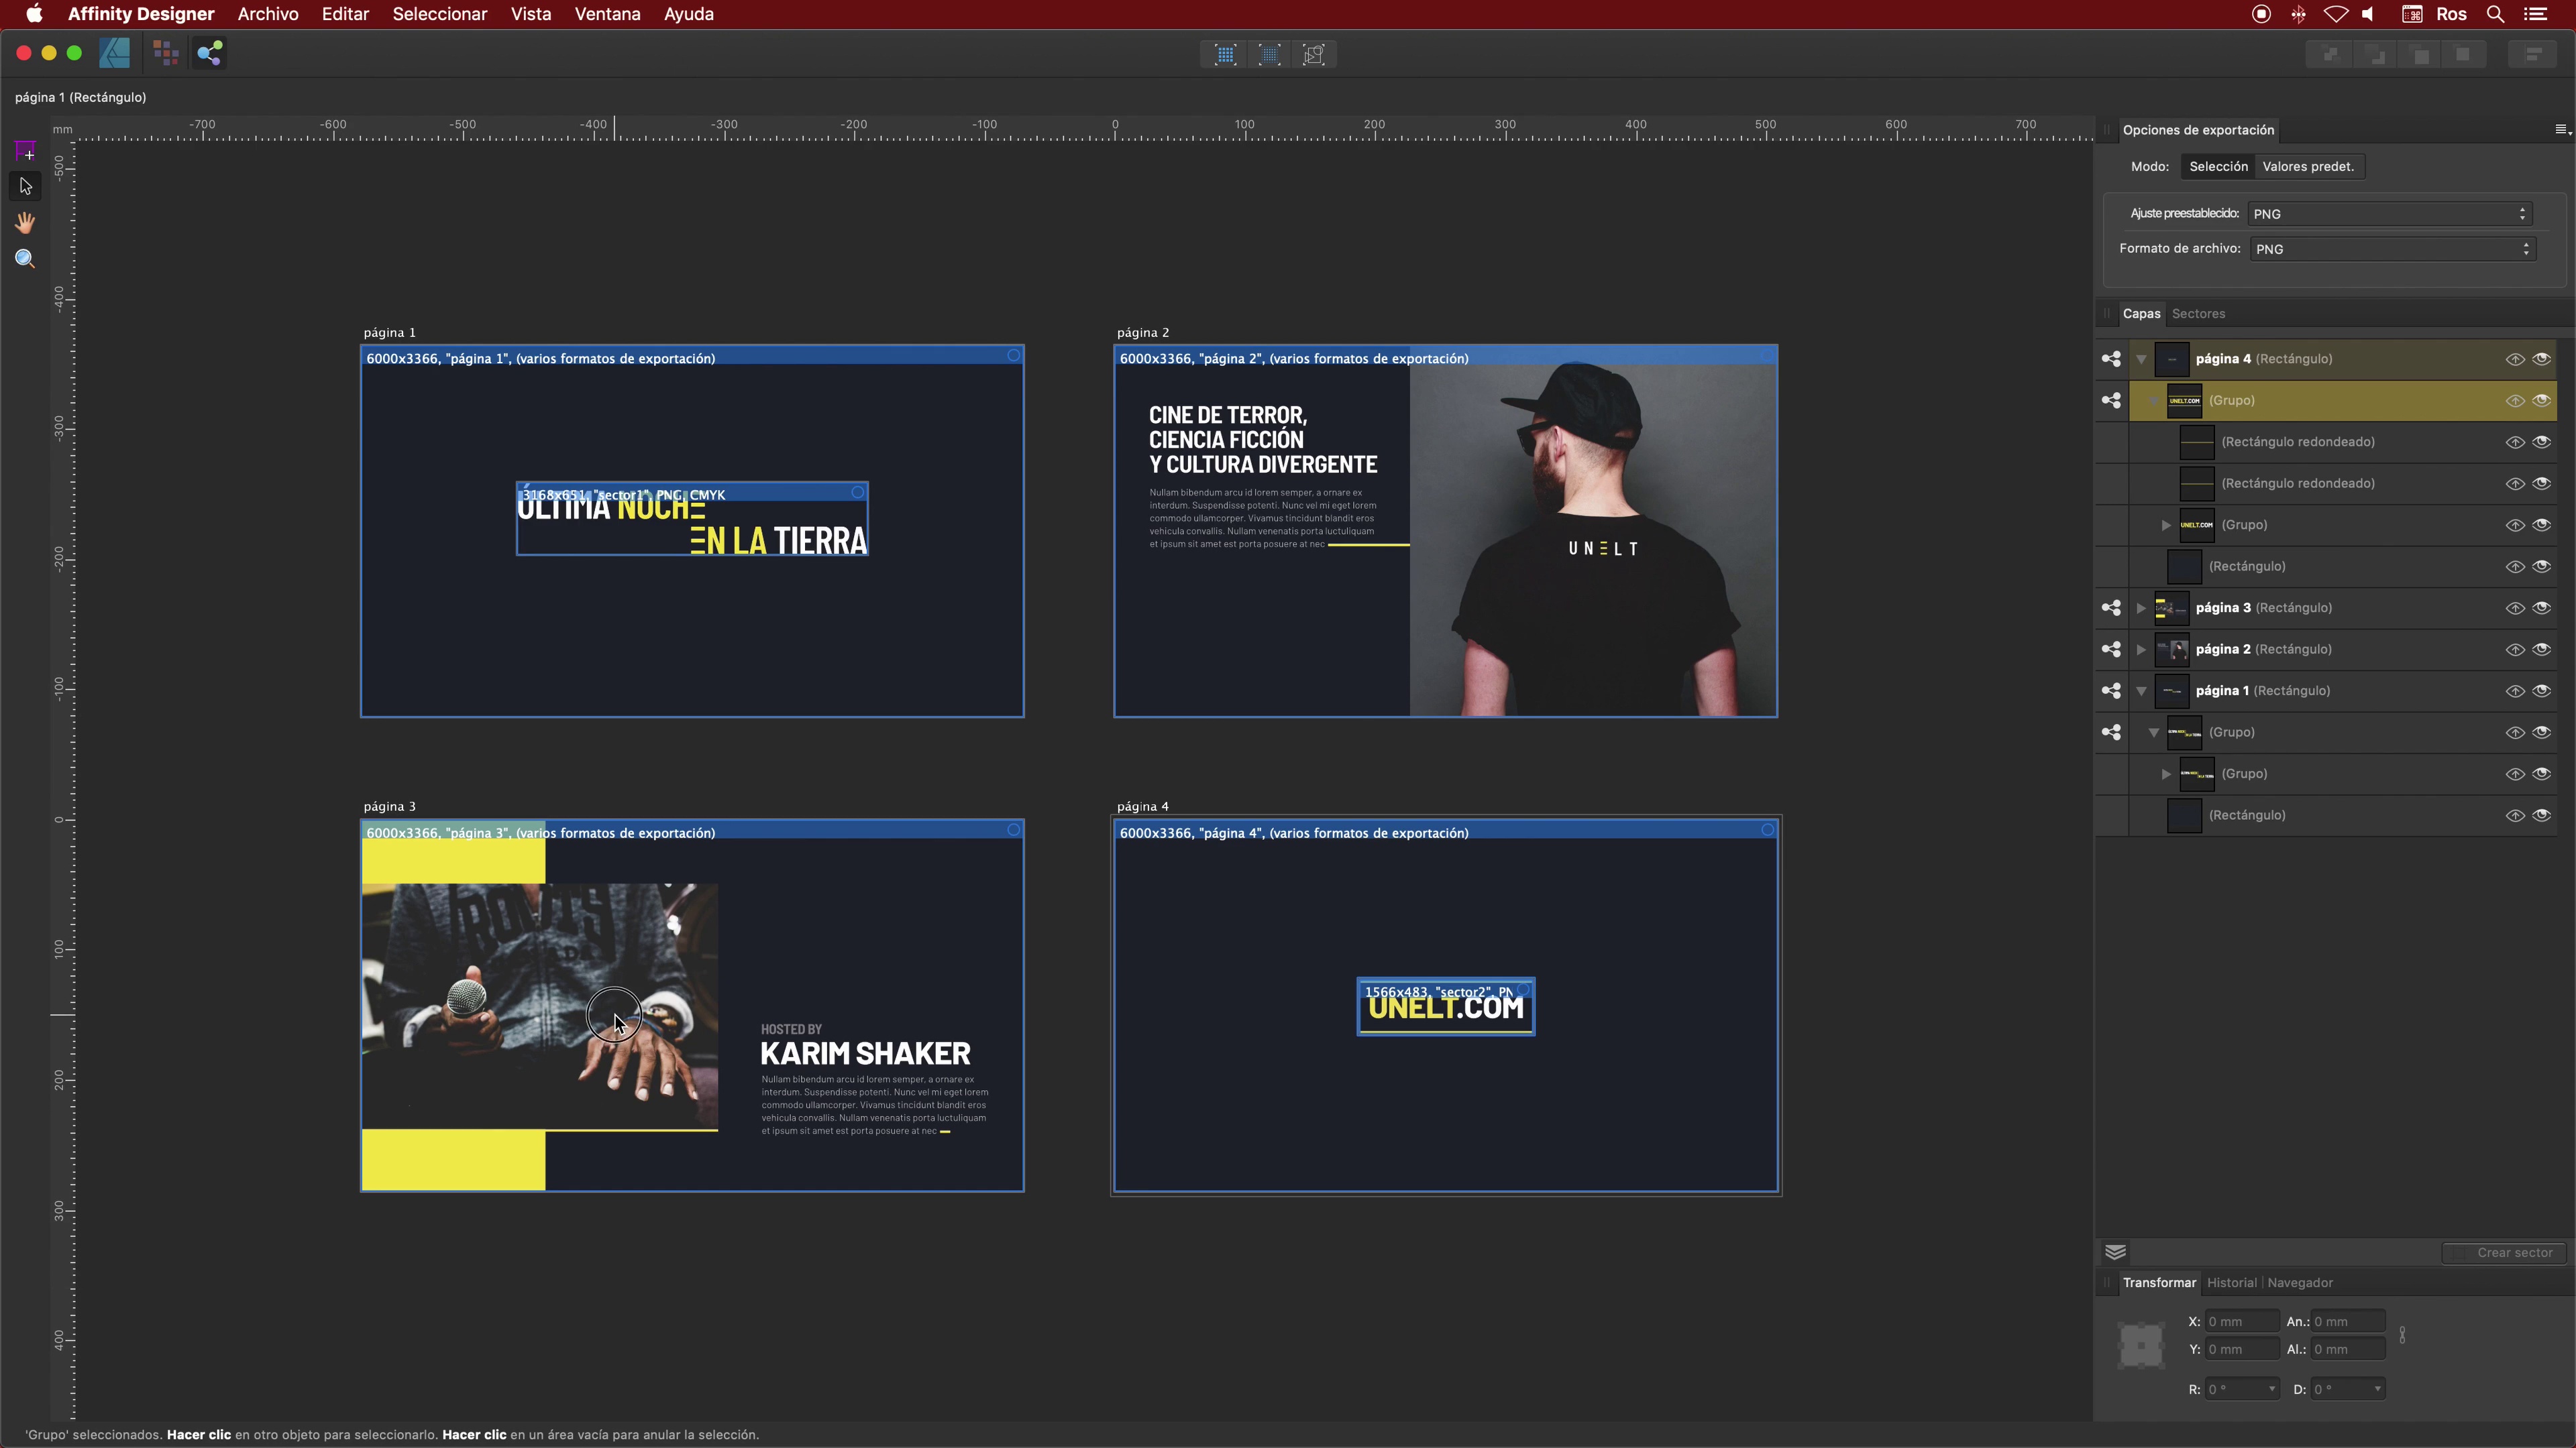Click the first arrange order button in toolbar
2576x1448 pixels.
point(2330,54)
